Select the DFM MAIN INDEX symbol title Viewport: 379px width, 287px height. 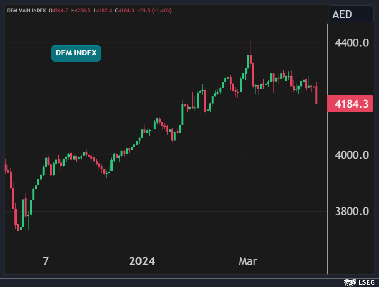(x=26, y=10)
